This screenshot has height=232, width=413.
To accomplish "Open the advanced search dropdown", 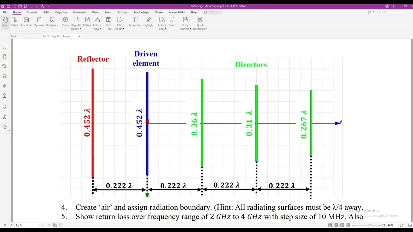I will tap(373, 12).
